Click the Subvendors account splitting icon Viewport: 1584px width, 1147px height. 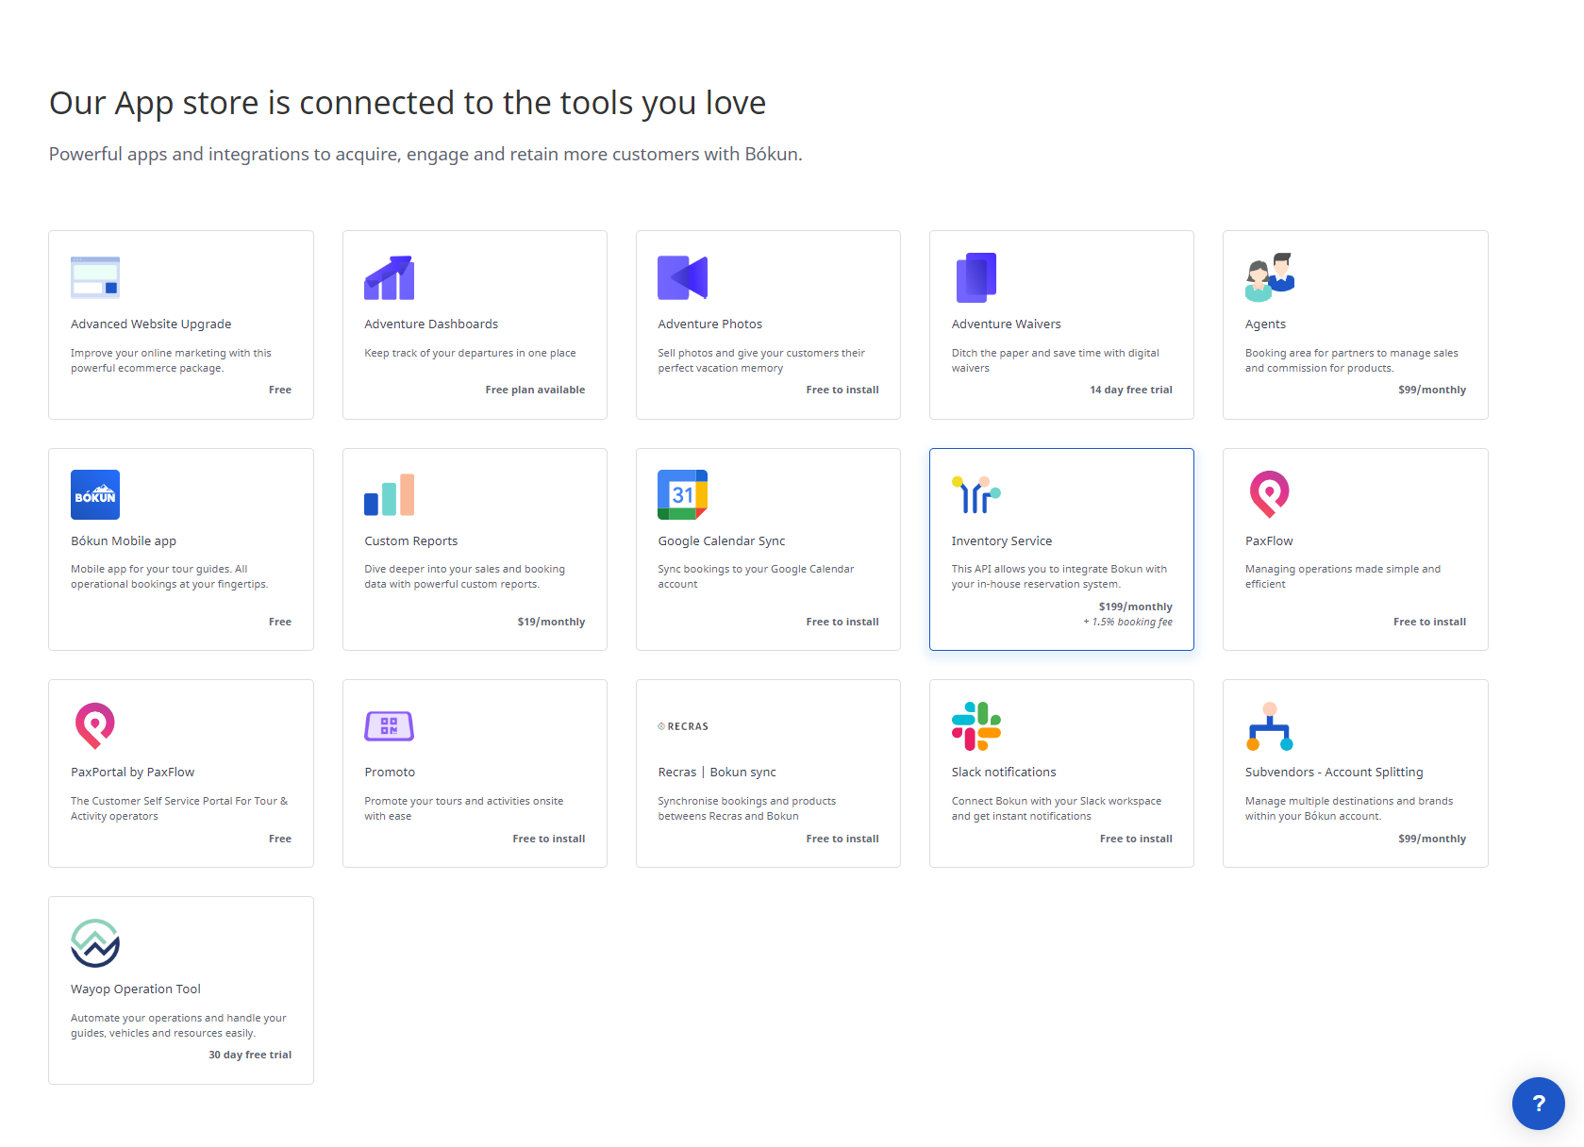(x=1270, y=725)
